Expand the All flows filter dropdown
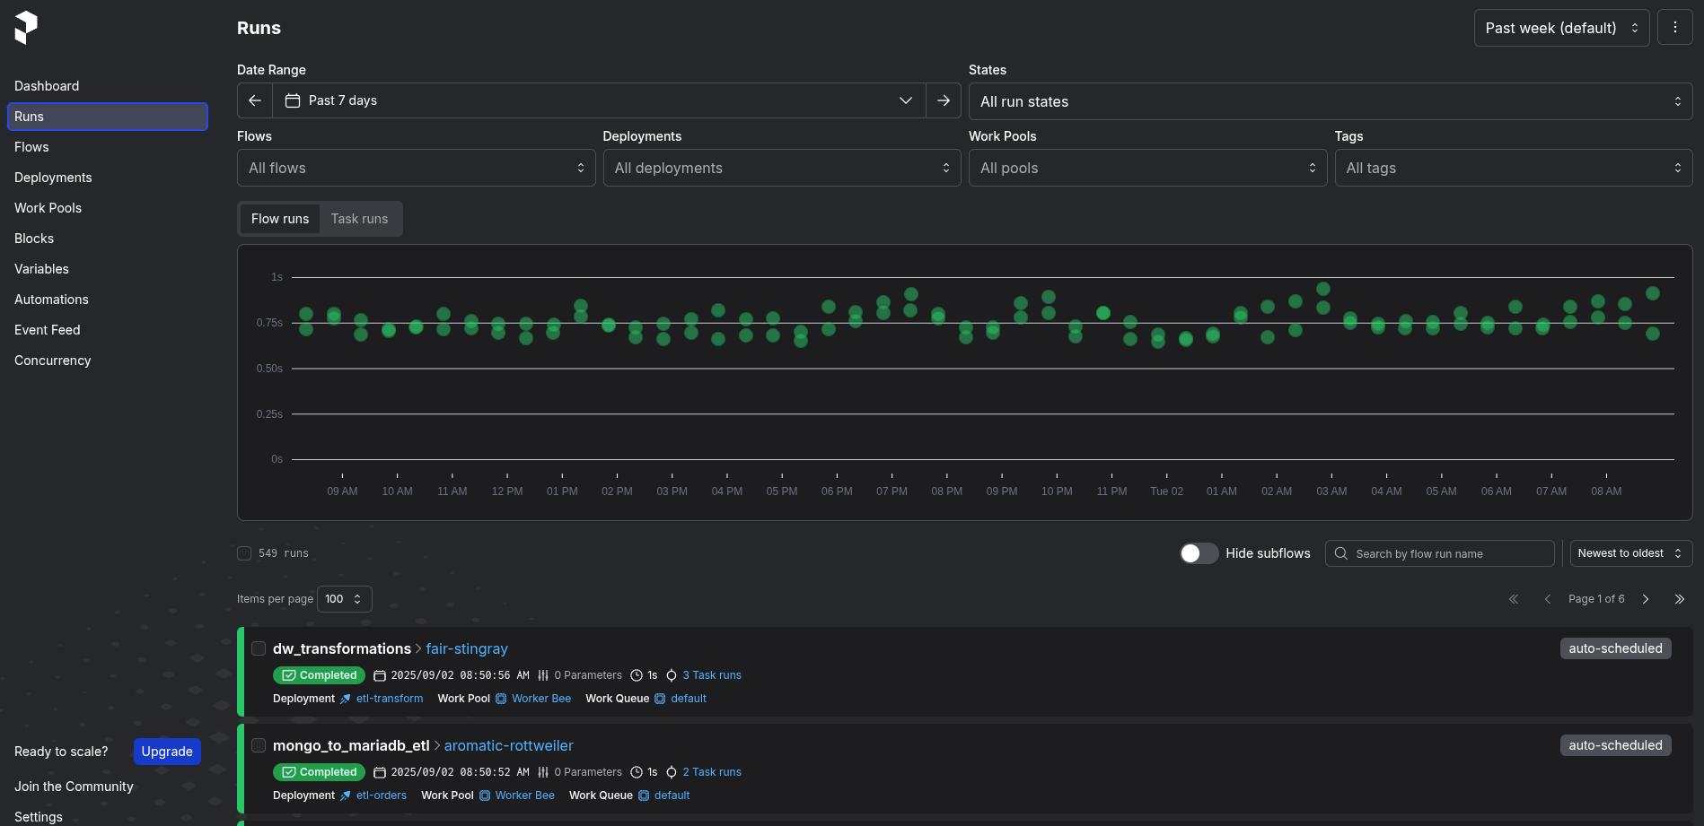The width and height of the screenshot is (1704, 826). pos(416,168)
